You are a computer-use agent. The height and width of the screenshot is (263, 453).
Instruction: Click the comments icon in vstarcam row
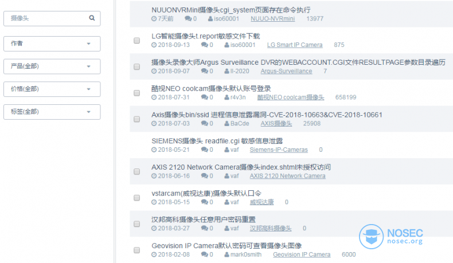tap(205, 202)
